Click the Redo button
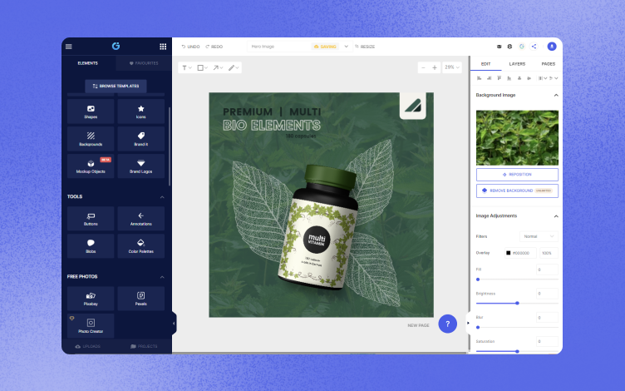Image resolution: width=625 pixels, height=391 pixels. tap(214, 47)
